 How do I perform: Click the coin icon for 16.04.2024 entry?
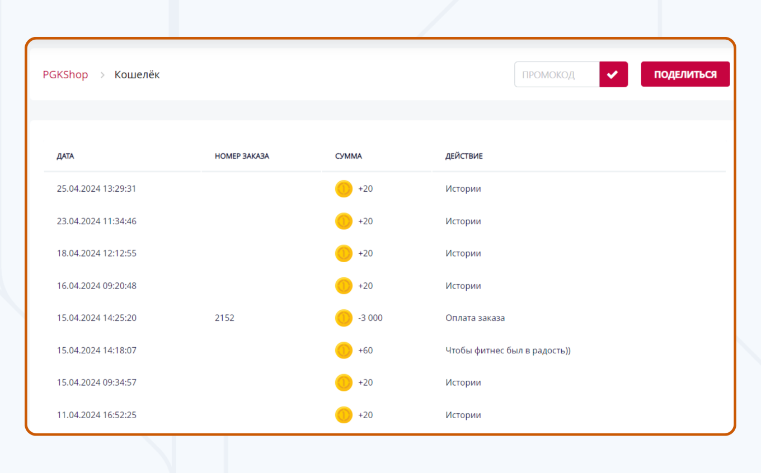[x=344, y=286]
